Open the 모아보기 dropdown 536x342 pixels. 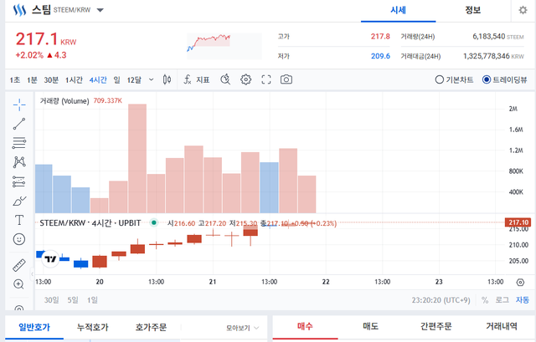click(x=242, y=328)
